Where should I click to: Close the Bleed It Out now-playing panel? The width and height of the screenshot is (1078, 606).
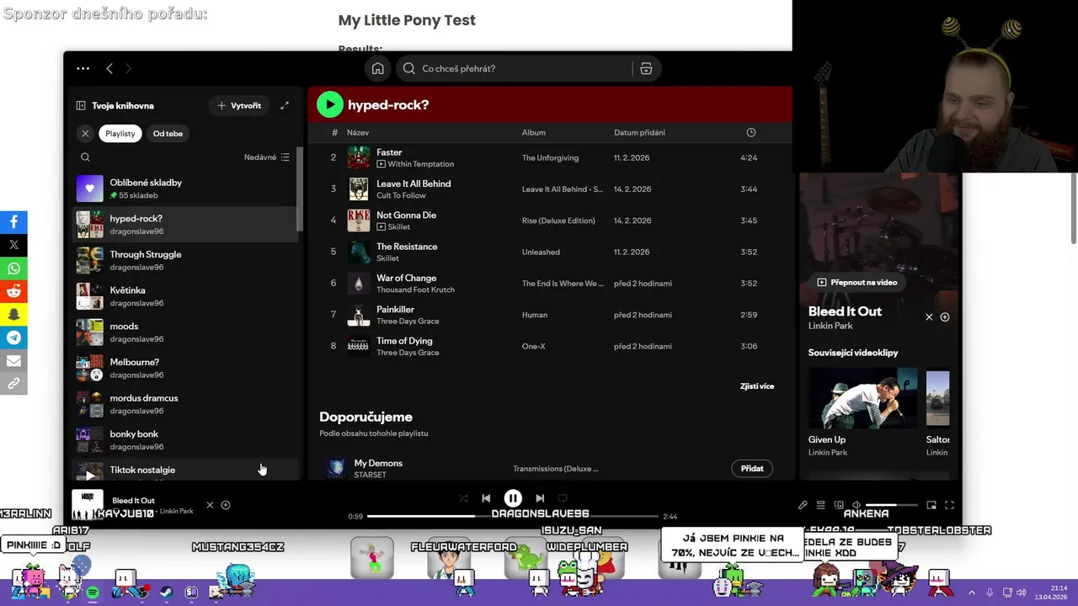coord(929,317)
